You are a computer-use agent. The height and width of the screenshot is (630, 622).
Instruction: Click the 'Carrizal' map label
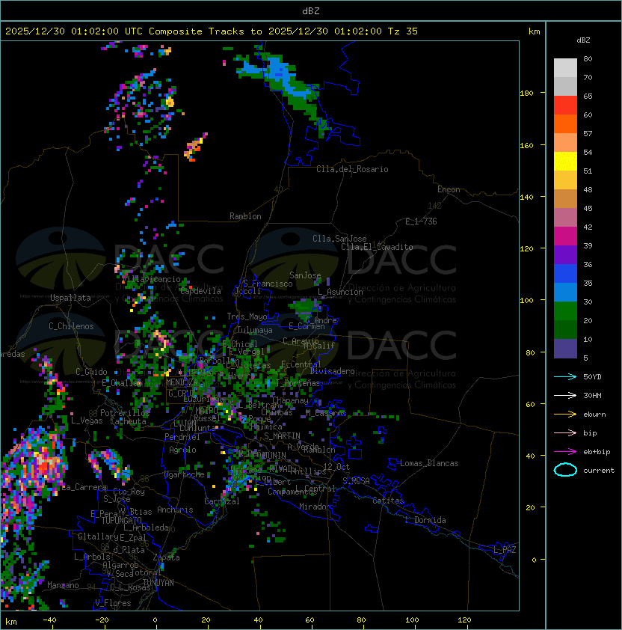[x=221, y=501]
